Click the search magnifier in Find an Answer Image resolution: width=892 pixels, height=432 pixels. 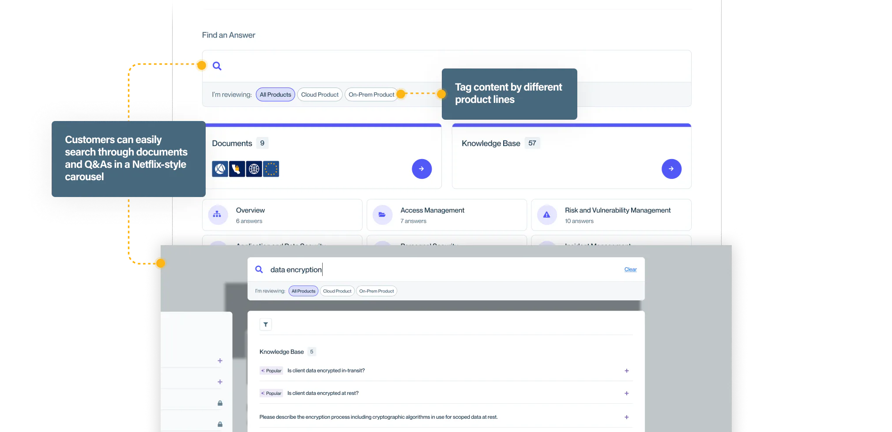click(x=217, y=66)
